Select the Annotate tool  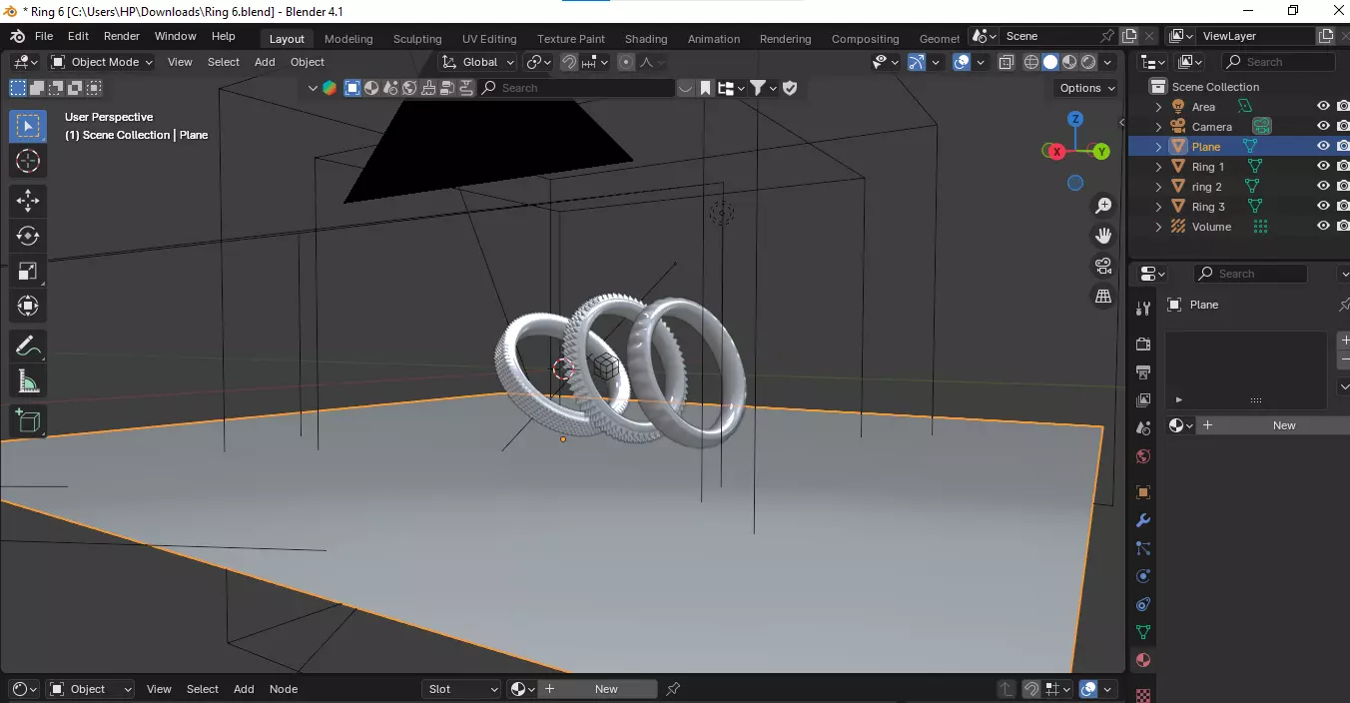[x=28, y=347]
